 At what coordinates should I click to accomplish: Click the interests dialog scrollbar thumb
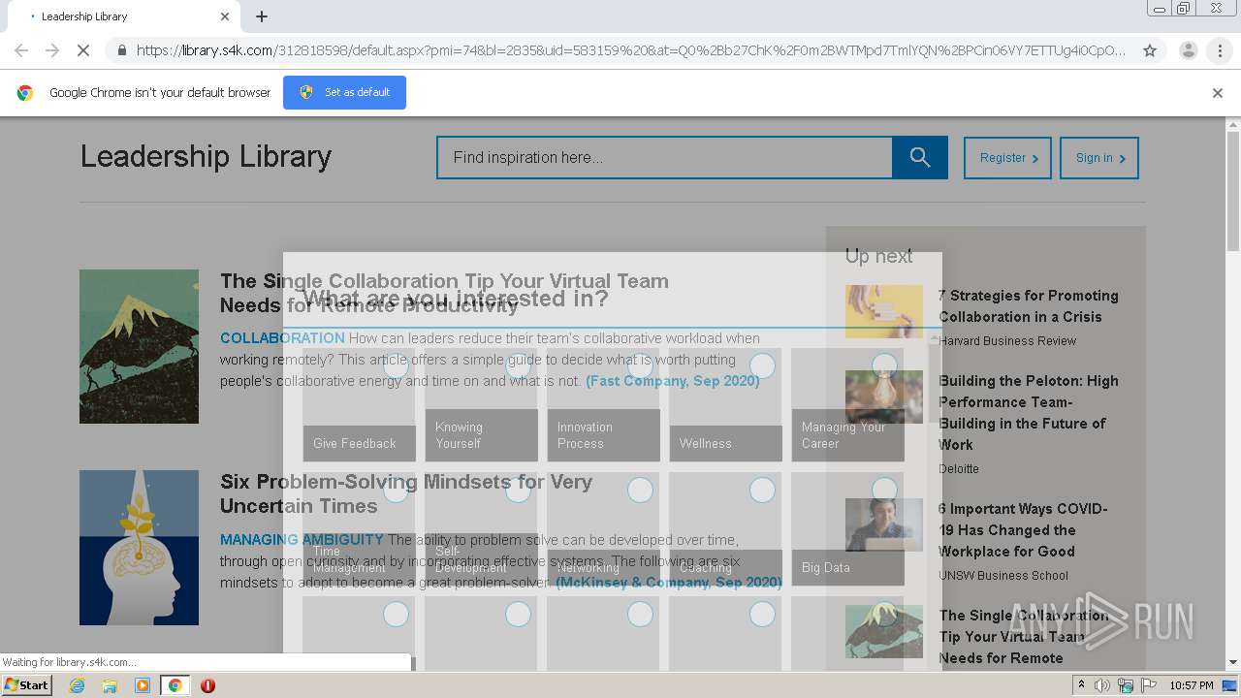coord(935,383)
